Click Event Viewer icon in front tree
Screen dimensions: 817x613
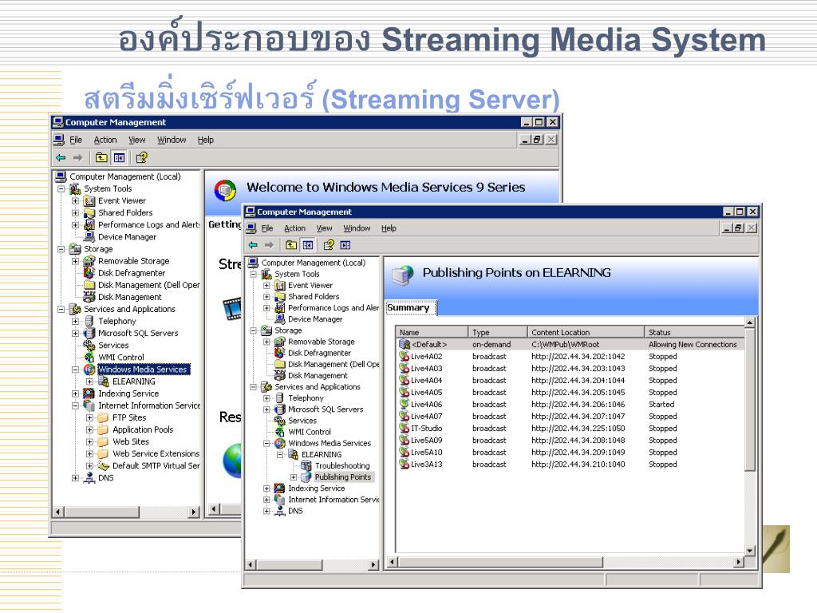click(280, 285)
